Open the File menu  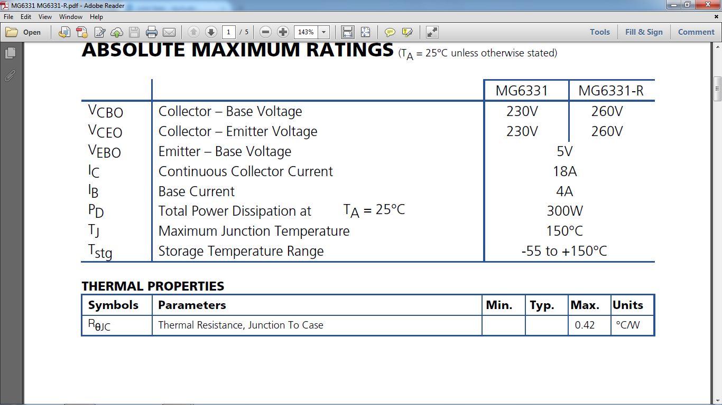coord(8,17)
